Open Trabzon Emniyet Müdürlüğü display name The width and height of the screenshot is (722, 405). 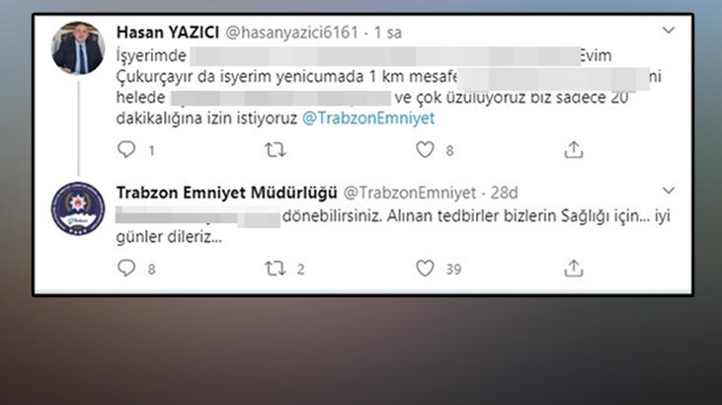[226, 193]
